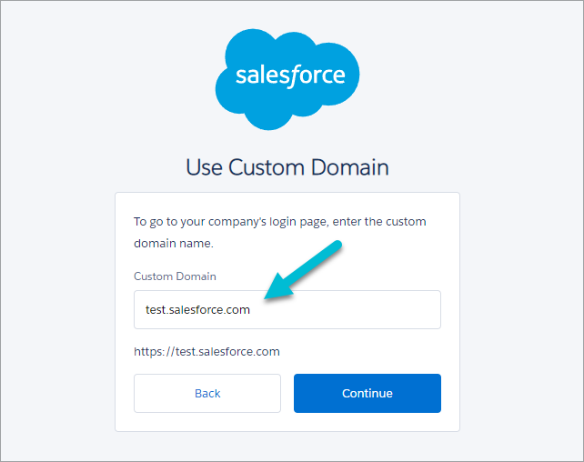Click the Use Custom Domain heading

tap(287, 167)
